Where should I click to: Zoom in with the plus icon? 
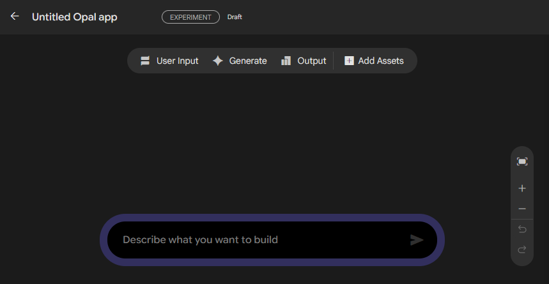click(522, 188)
